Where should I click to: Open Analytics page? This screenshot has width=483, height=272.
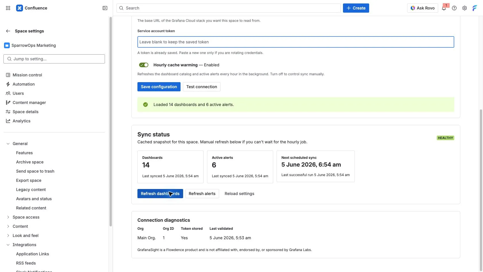22,121
